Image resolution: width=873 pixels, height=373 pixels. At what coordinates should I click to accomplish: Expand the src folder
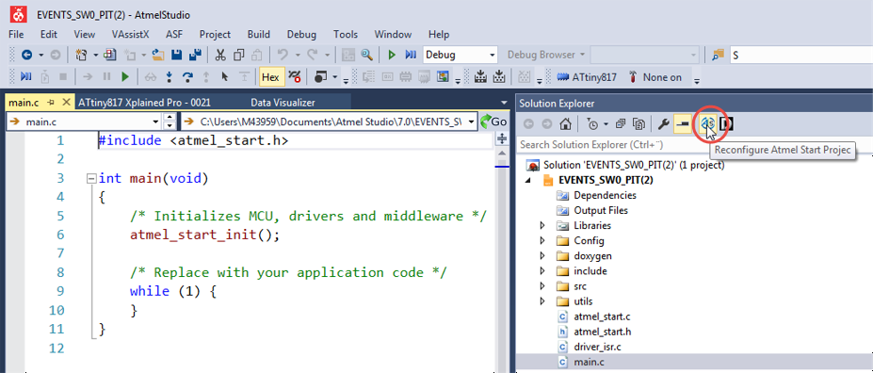pos(542,286)
